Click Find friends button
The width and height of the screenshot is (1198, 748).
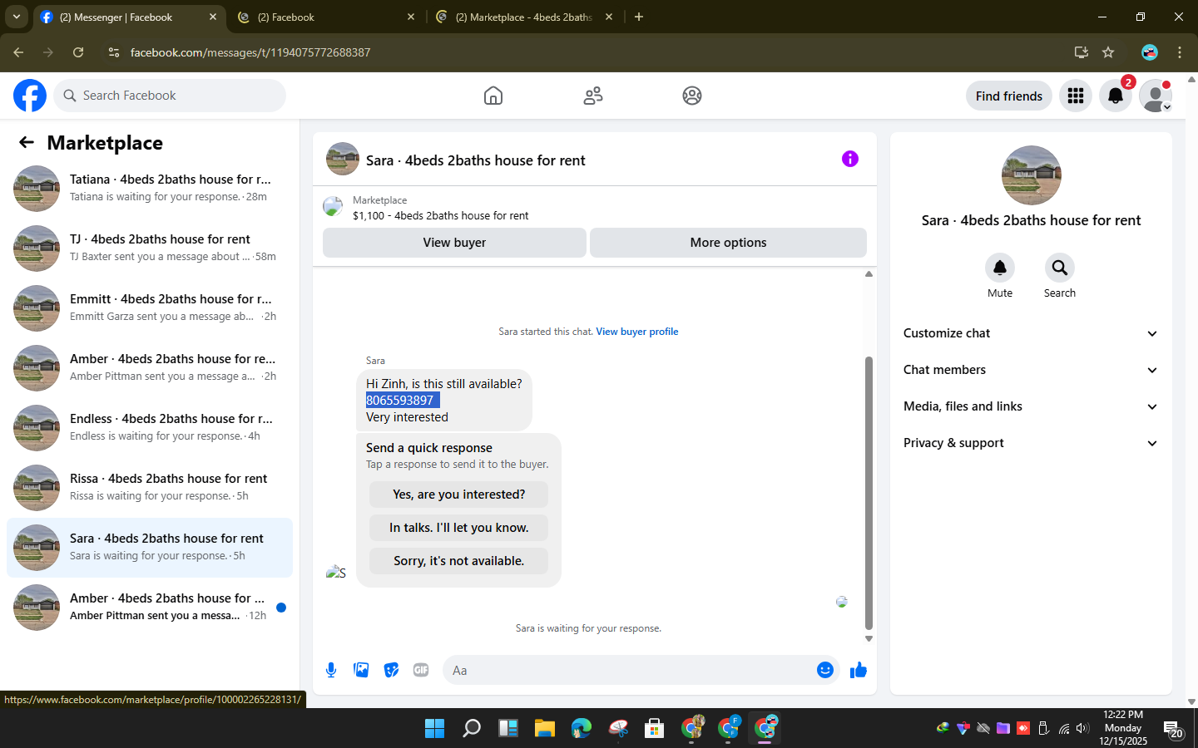coord(1009,96)
